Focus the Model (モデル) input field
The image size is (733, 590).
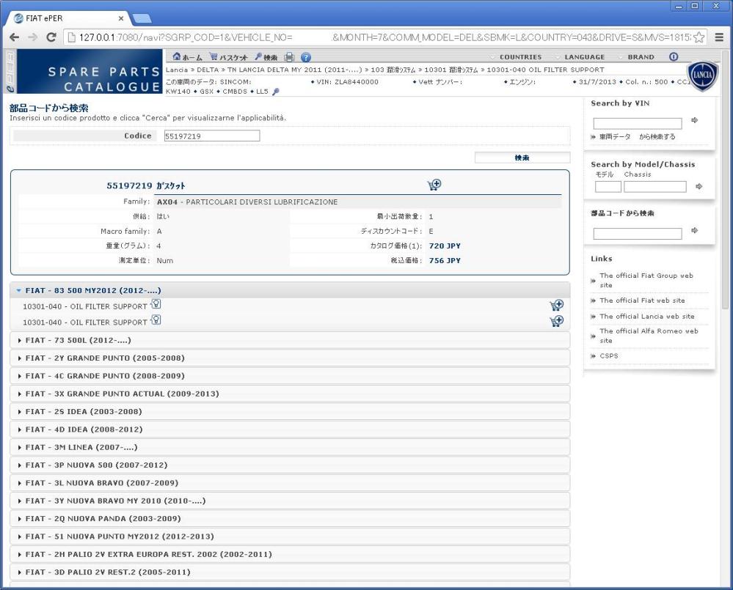(608, 187)
